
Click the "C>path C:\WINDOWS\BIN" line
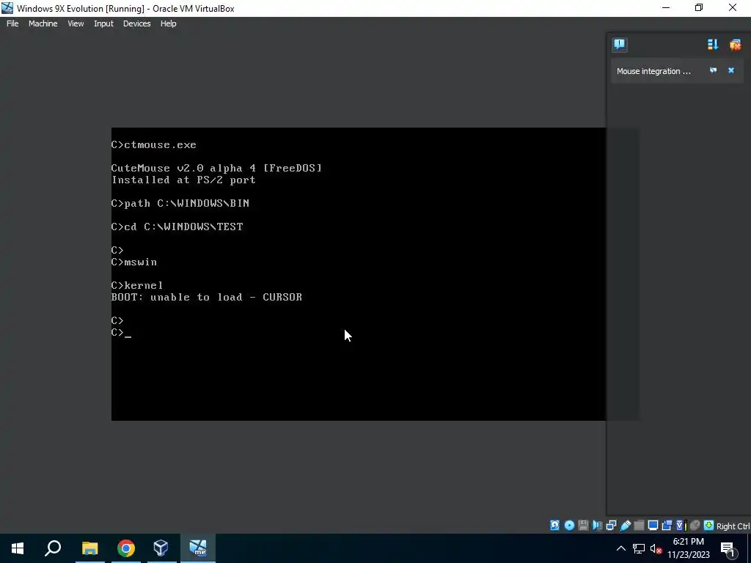point(180,203)
